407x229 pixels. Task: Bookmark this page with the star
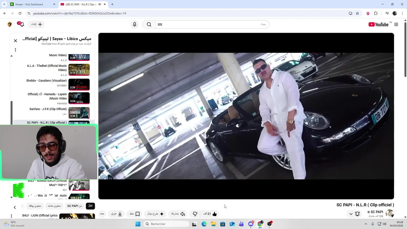point(357,13)
